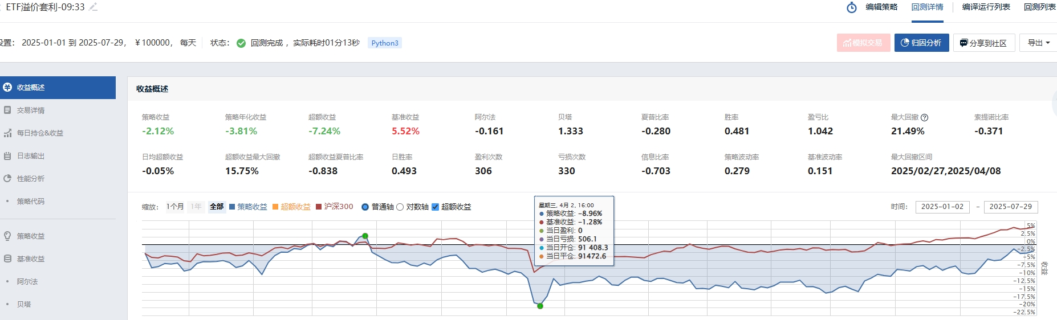Select the 对数轴 radio button
Viewport: 1057px width, 320px height.
tap(400, 207)
